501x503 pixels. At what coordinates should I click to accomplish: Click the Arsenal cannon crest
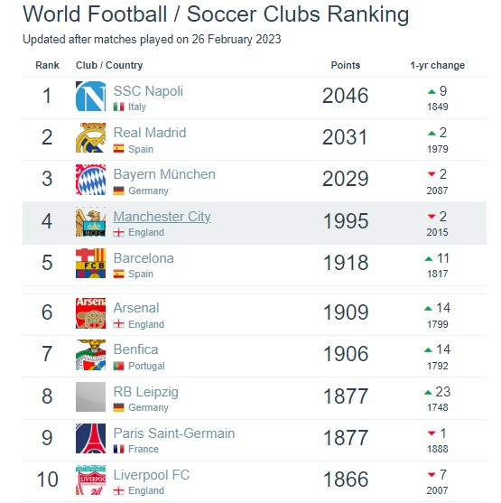click(90, 313)
